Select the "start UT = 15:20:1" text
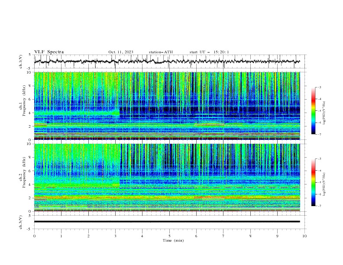Screen dimensions: 343x265 tap(209, 52)
